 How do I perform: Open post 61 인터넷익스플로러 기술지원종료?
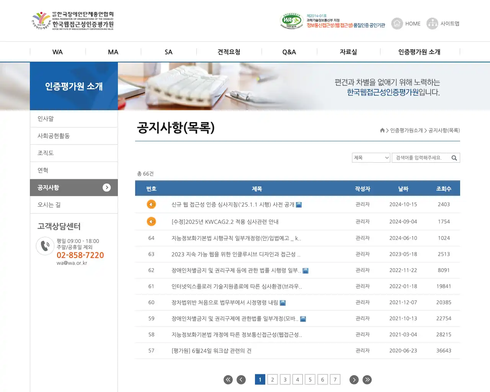pyautogui.click(x=237, y=286)
